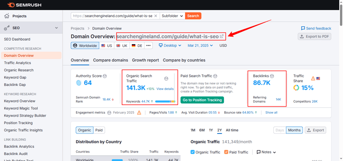Open Backlink Gap in sidebar
Viewport: 343px width, 161px height.
15,85
